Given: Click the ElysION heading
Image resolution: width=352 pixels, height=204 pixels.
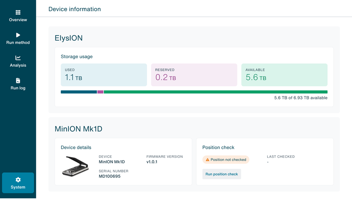Looking at the screenshot, I should [x=69, y=38].
